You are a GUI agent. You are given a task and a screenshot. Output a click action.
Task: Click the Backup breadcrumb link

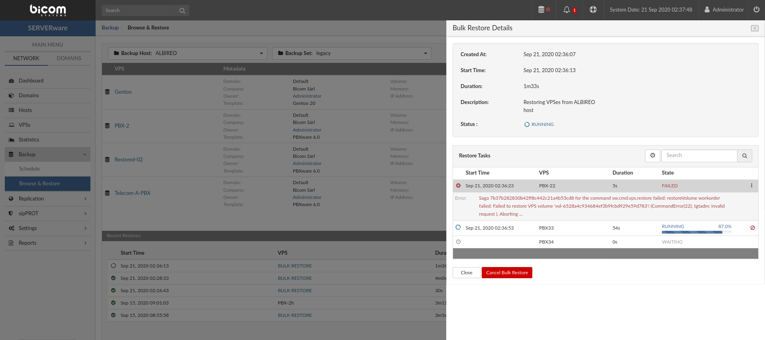(x=110, y=28)
